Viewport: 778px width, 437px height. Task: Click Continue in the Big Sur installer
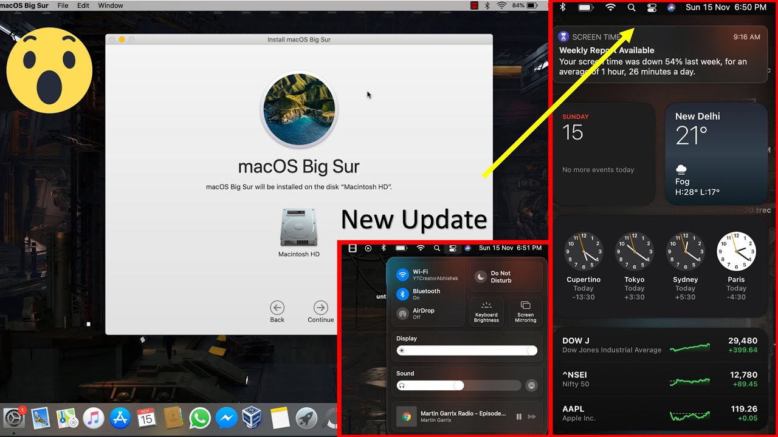321,311
